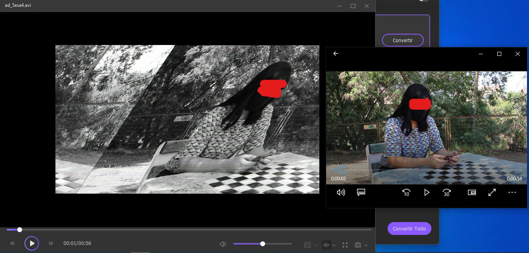The width and height of the screenshot is (529, 253).
Task: Adjust the purple volume slider handle
Action: pyautogui.click(x=263, y=244)
